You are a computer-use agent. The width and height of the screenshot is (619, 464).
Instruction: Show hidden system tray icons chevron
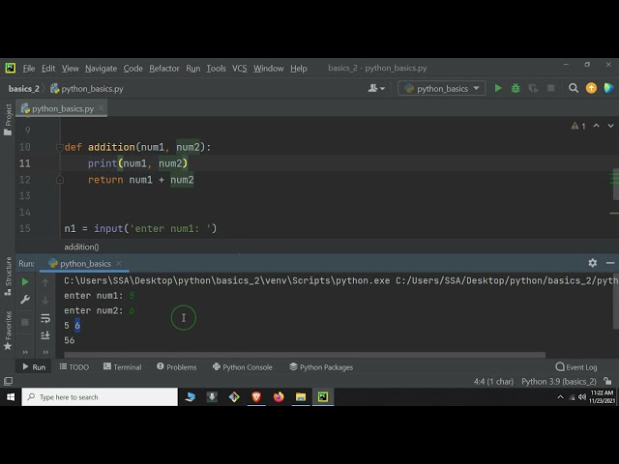click(x=560, y=397)
